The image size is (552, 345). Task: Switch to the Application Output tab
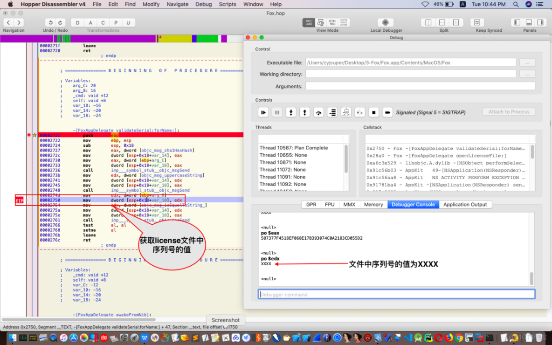[x=466, y=204]
